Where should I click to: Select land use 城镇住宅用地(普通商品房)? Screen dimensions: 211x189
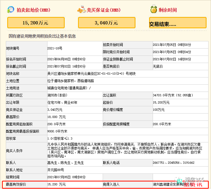coord(67,88)
